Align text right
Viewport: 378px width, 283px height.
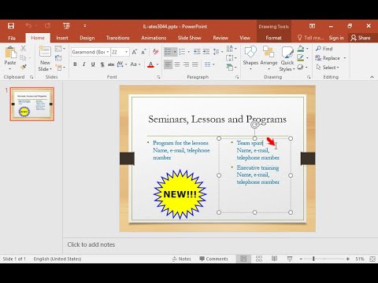[x=186, y=64]
